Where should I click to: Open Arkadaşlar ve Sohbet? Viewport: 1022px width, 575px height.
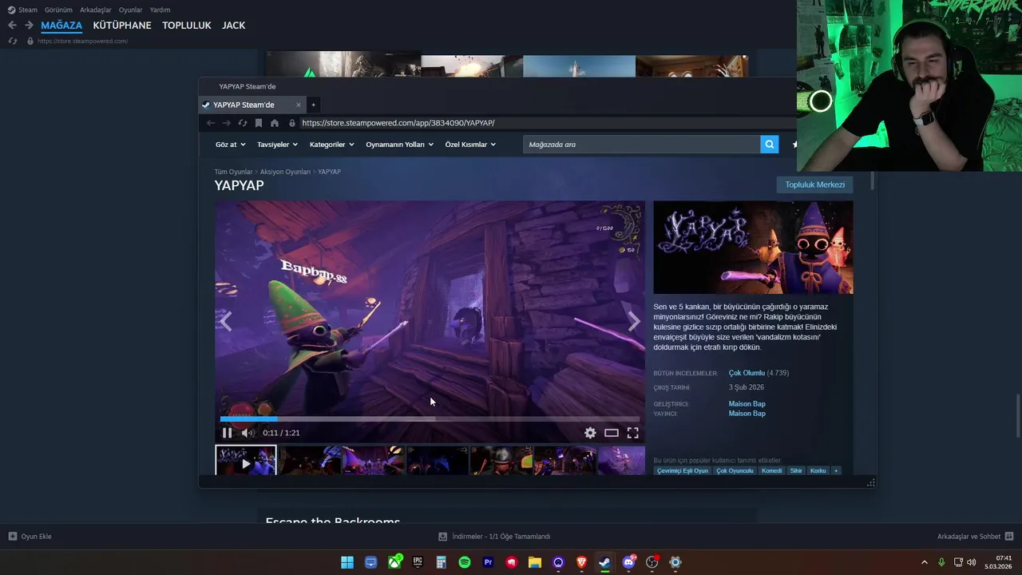pos(975,537)
